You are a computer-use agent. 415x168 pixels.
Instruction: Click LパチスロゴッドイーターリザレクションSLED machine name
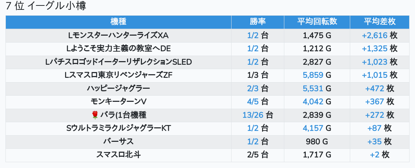click(x=118, y=62)
